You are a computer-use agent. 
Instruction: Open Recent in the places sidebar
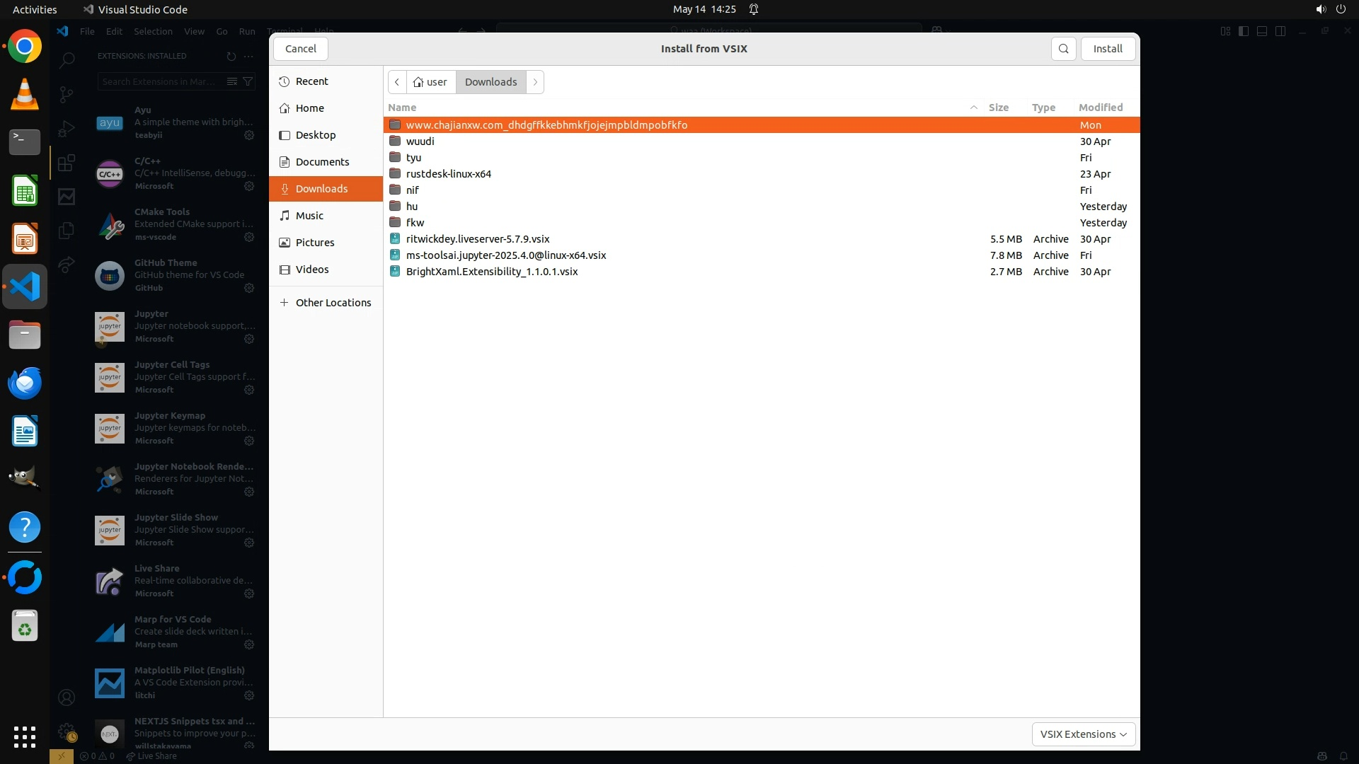tap(311, 81)
